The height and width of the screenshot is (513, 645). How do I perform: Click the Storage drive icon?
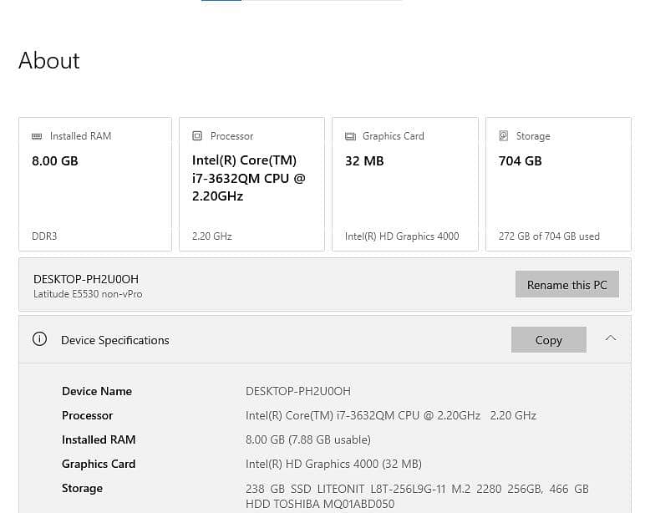pyautogui.click(x=504, y=135)
